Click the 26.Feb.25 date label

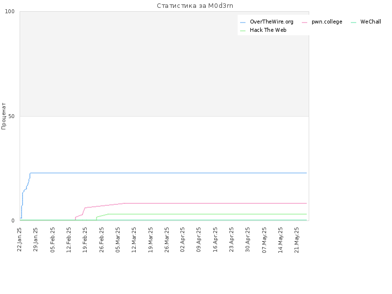(101, 240)
